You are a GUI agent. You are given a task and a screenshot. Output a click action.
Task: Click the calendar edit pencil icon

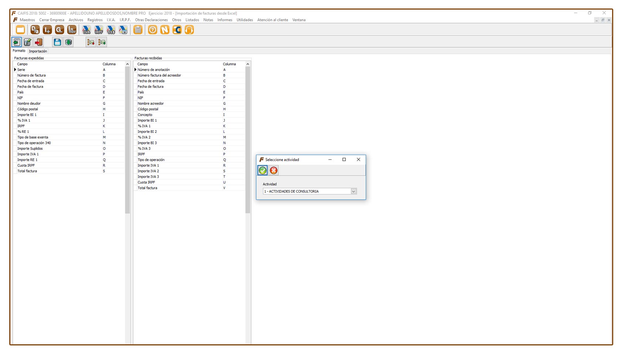(27, 42)
